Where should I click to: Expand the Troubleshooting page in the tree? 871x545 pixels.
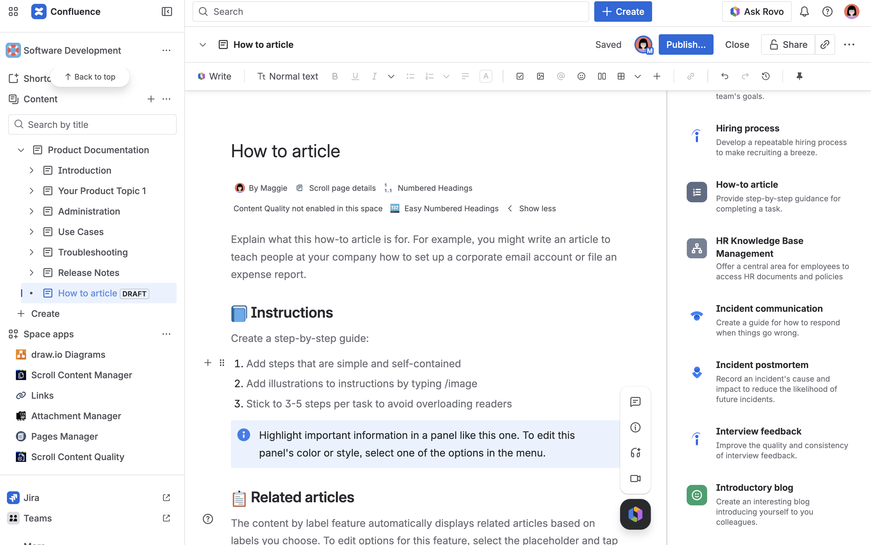point(31,252)
